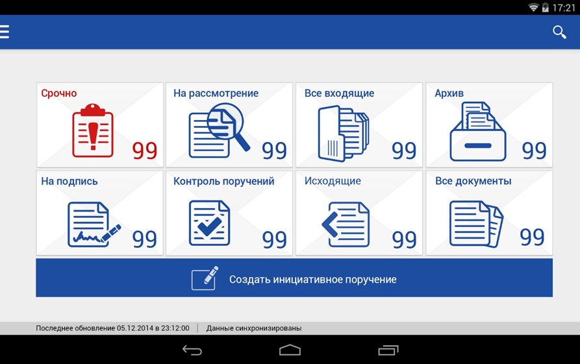Open the Android recent apps button
The width and height of the screenshot is (580, 364).
pos(388,350)
